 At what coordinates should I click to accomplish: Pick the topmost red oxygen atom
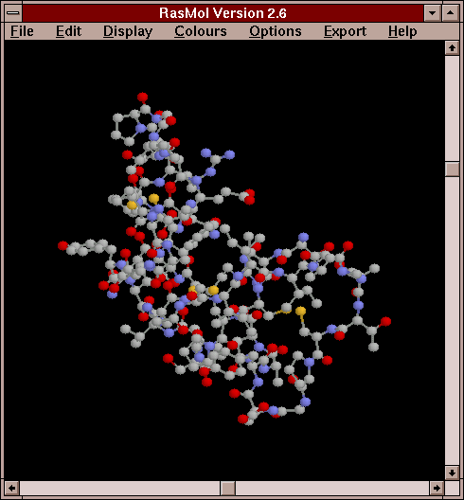click(x=143, y=97)
